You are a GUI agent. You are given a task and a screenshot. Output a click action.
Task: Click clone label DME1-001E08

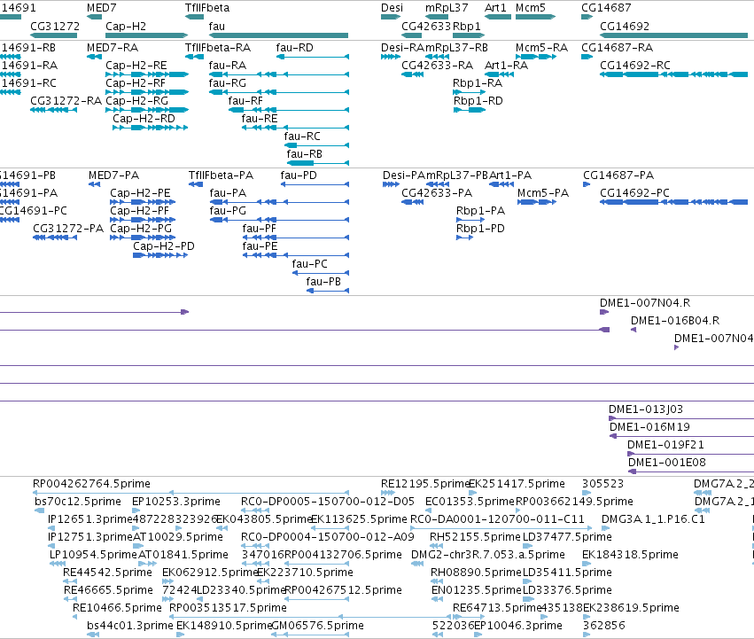(x=667, y=463)
